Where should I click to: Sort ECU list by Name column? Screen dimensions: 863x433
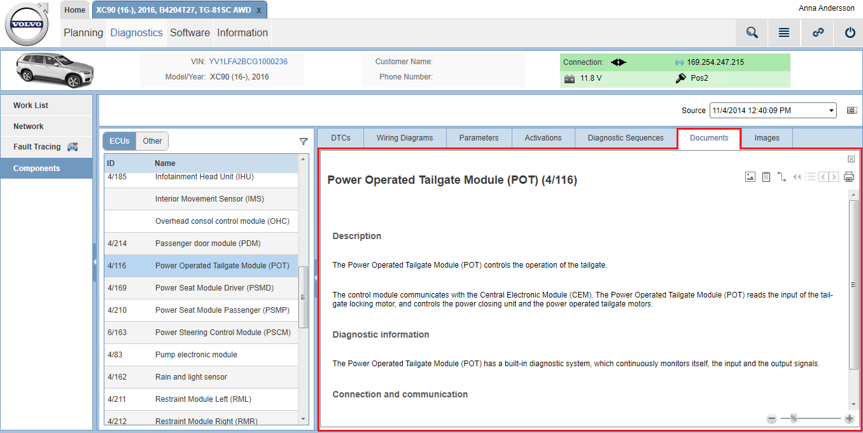click(165, 163)
